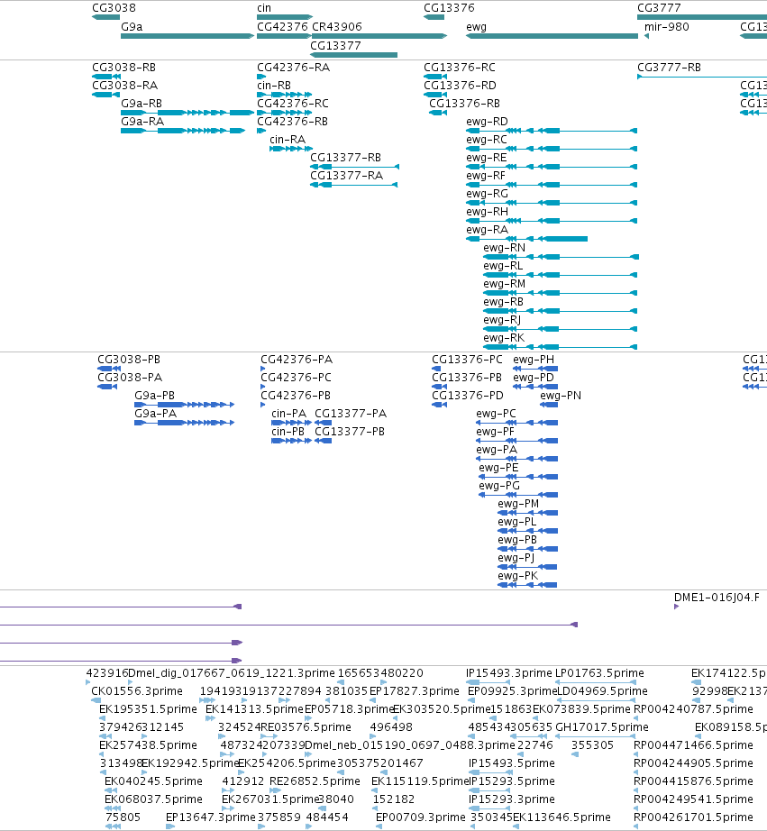Select EST GH17017.5prime
Screen dimensions: 767x831
click(602, 727)
